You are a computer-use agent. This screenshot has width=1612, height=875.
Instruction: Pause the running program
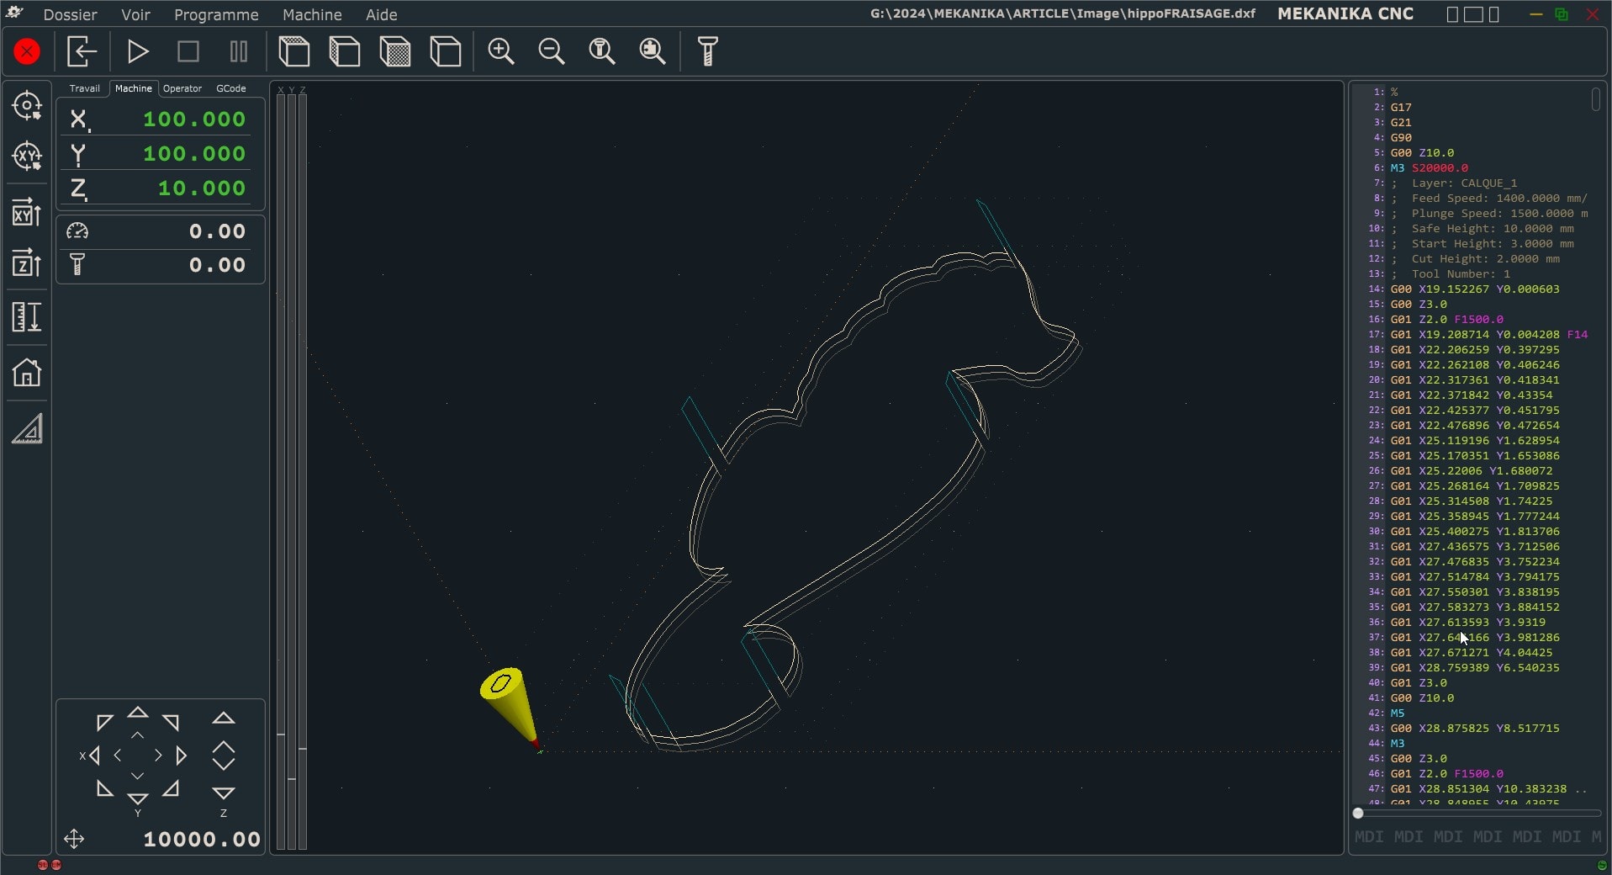pos(237,51)
